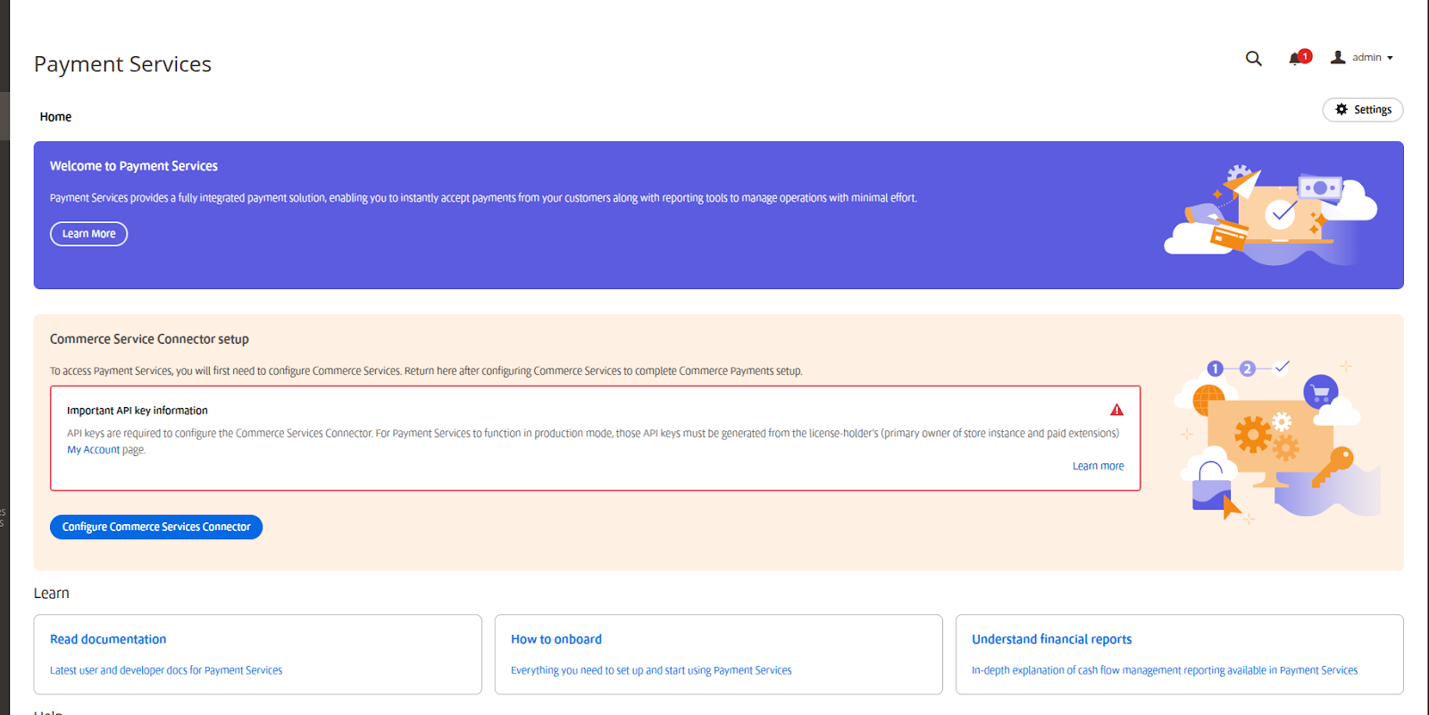Open Understand financial reports link

pyautogui.click(x=1051, y=639)
